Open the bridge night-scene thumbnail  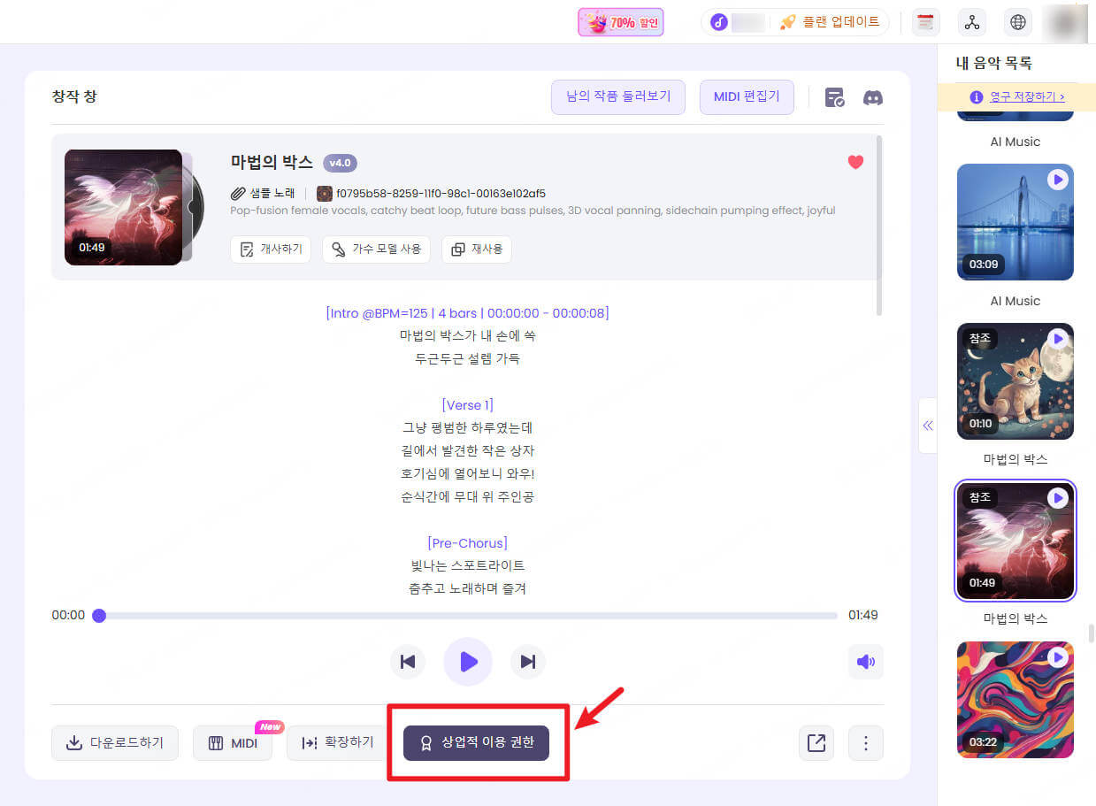(1016, 222)
